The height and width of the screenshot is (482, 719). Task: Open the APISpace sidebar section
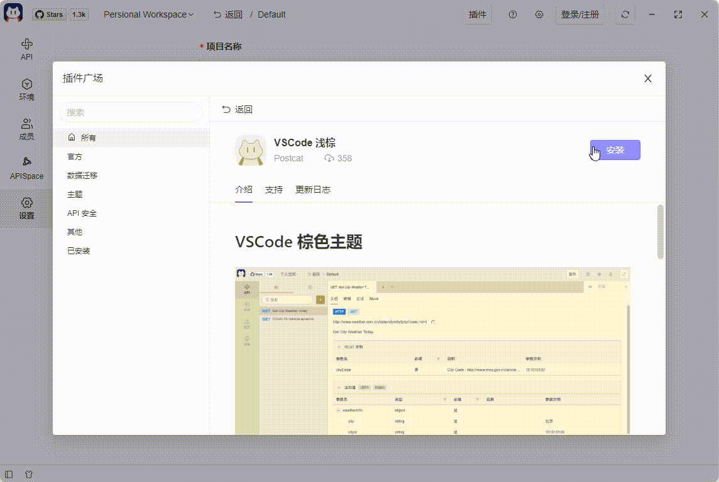pyautogui.click(x=26, y=168)
